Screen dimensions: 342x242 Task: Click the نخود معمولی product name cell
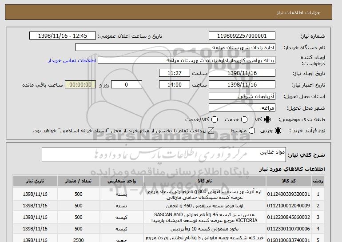click(205, 229)
